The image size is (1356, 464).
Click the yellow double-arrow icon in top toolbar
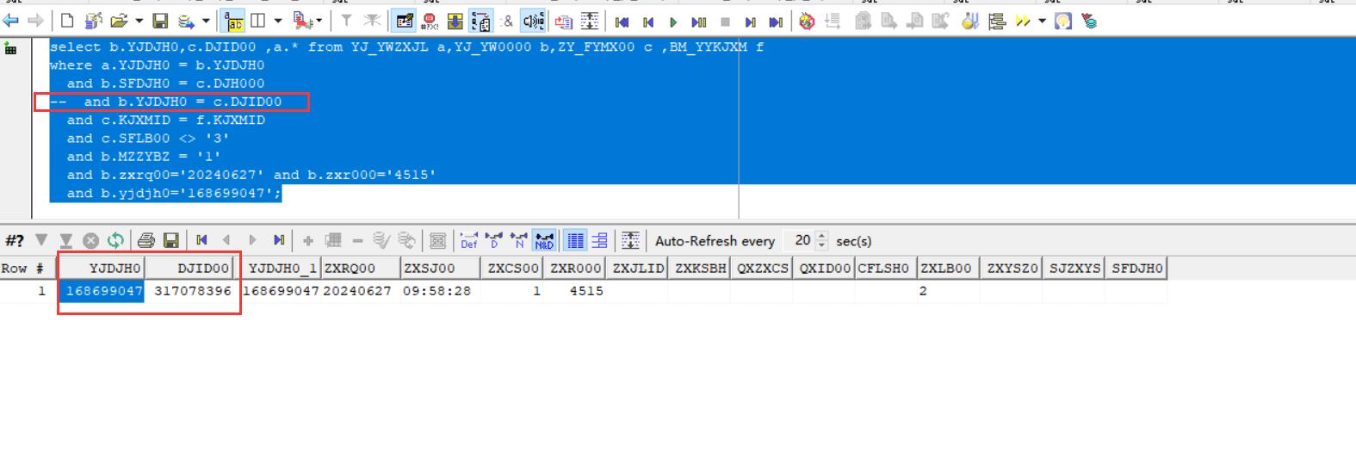tap(1023, 22)
